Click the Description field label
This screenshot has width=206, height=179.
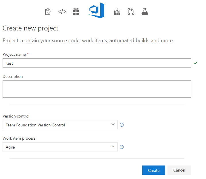click(13, 76)
